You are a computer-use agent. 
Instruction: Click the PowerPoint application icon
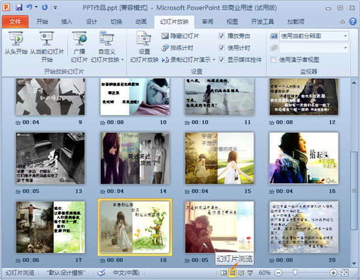click(x=6, y=7)
